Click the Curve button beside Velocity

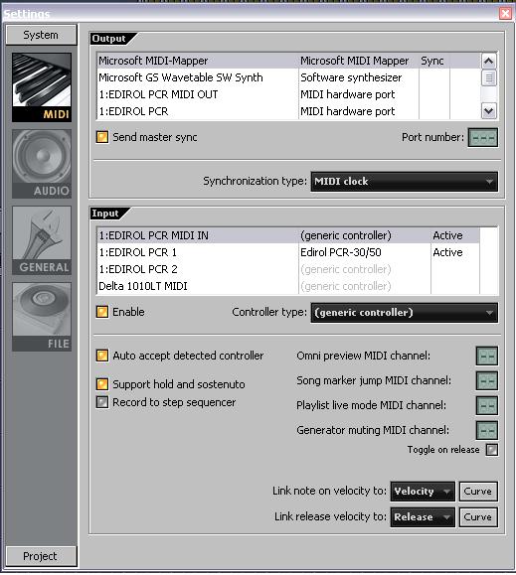coord(478,492)
